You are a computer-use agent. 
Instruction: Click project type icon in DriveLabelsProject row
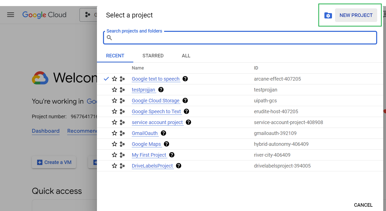(x=122, y=166)
